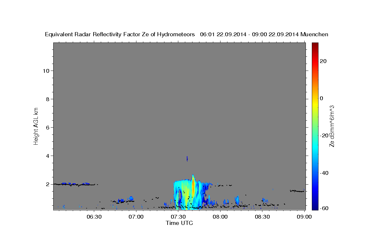Click the Ze reflectivity colorbar scale
Screen dimensions: 378x252
click(315, 126)
